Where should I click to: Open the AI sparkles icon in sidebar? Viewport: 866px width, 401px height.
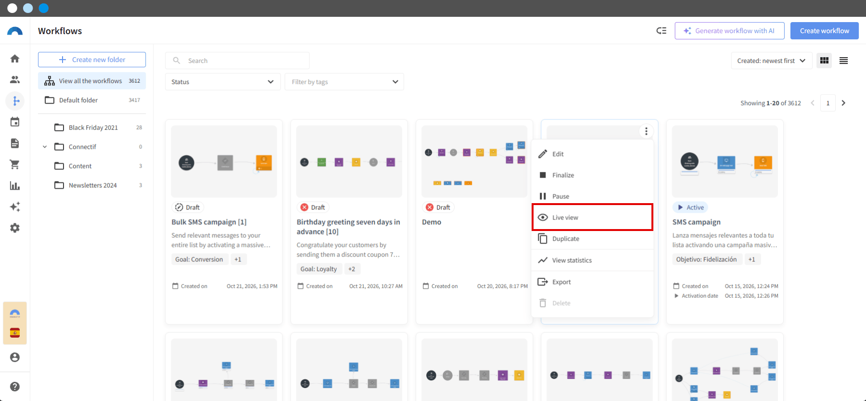tap(15, 207)
